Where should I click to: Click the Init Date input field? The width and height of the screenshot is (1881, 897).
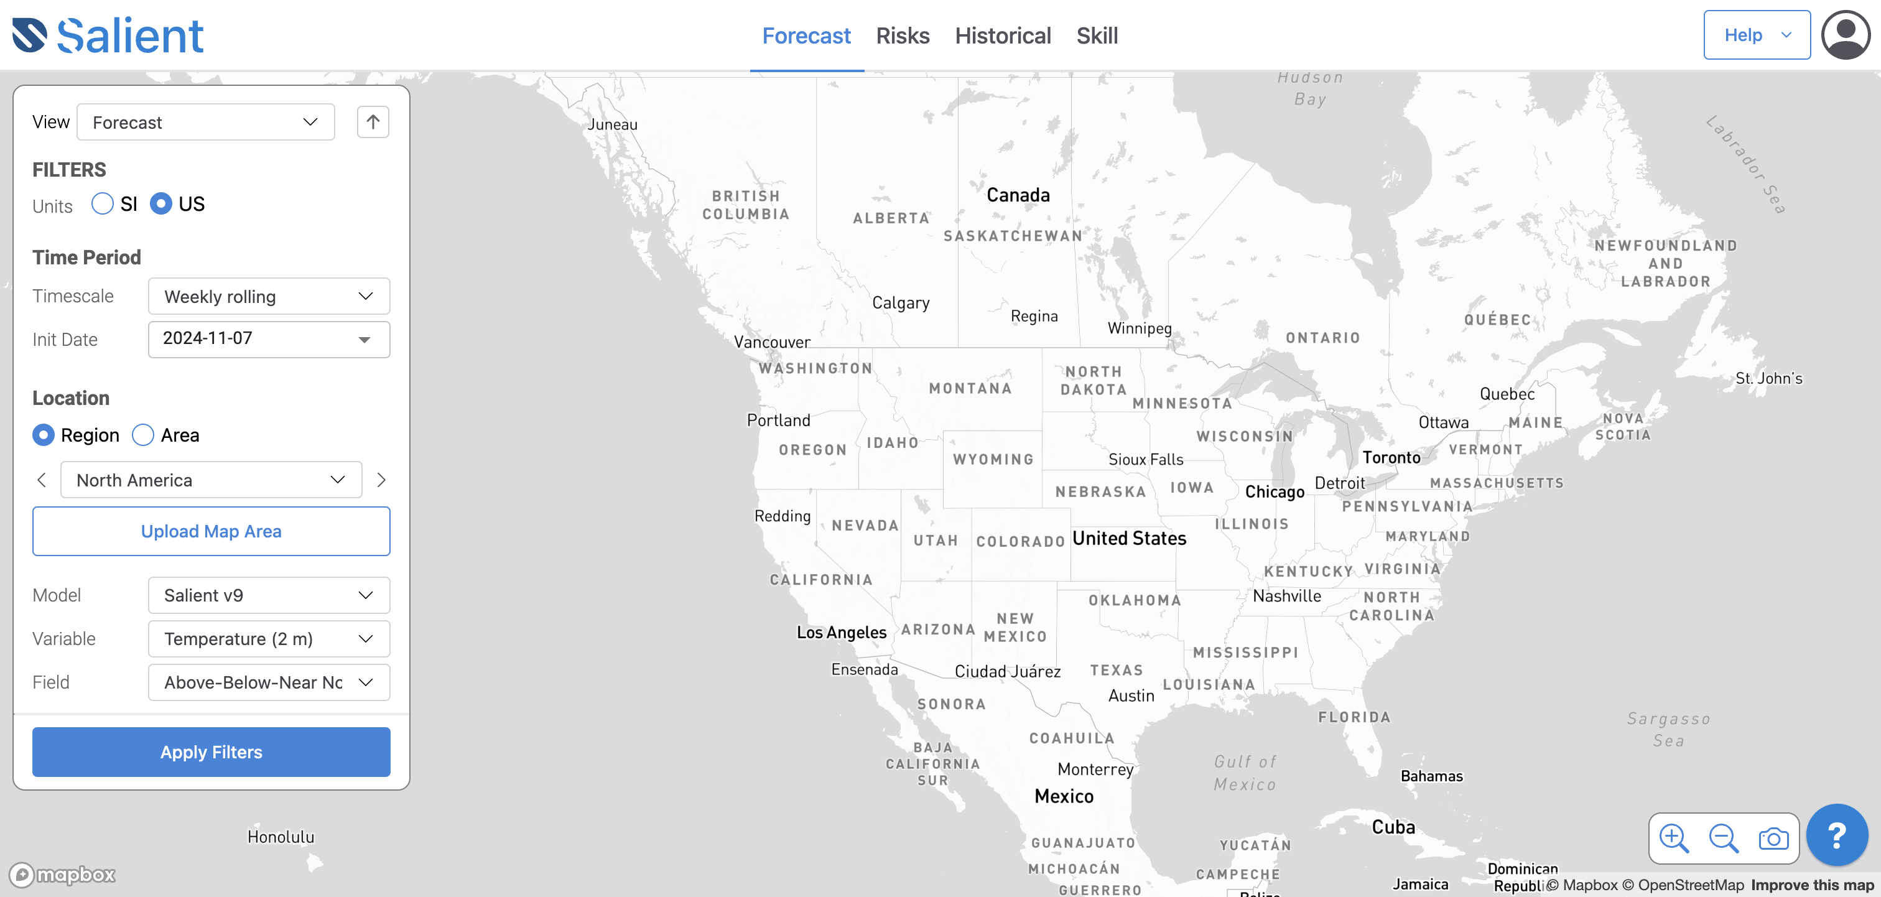(265, 340)
